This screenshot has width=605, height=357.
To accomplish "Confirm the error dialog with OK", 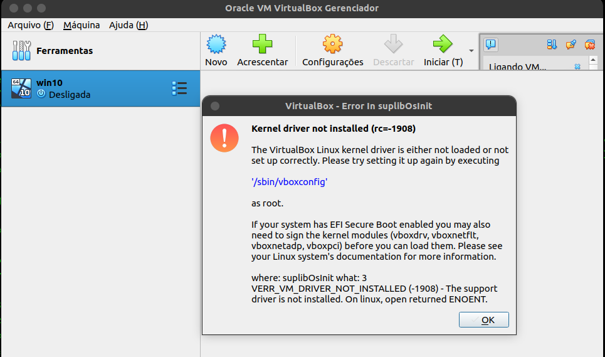I will pyautogui.click(x=484, y=319).
